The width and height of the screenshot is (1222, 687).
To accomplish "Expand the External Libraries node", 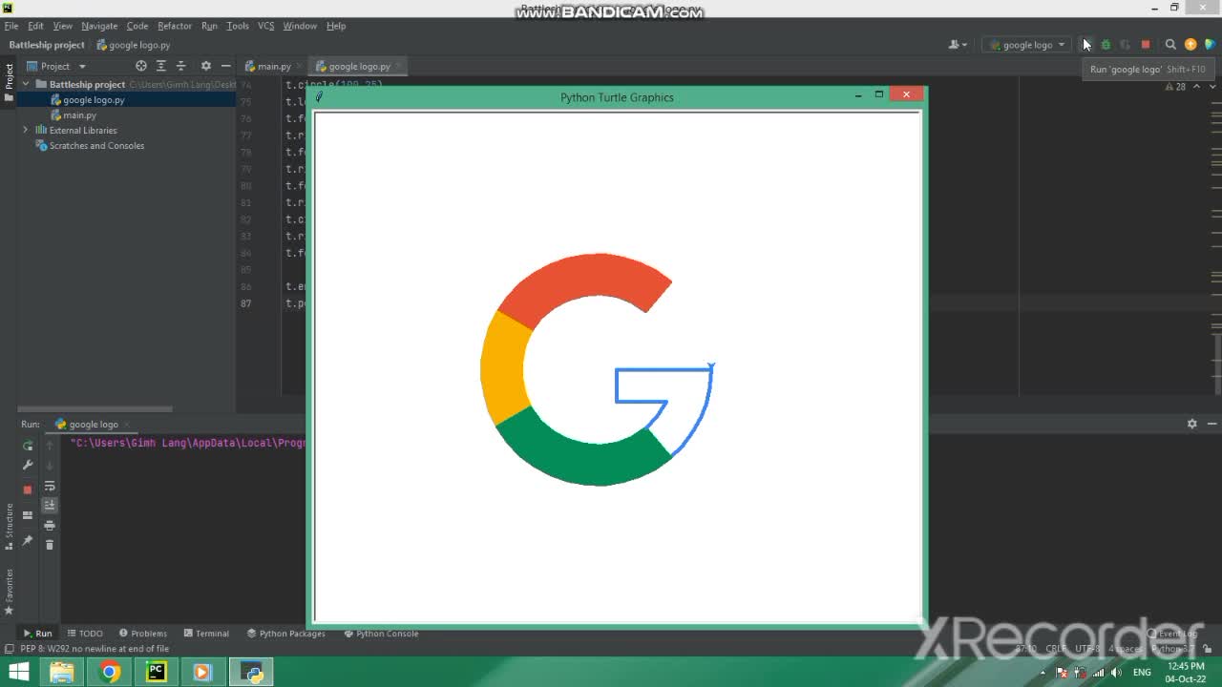I will [x=26, y=130].
